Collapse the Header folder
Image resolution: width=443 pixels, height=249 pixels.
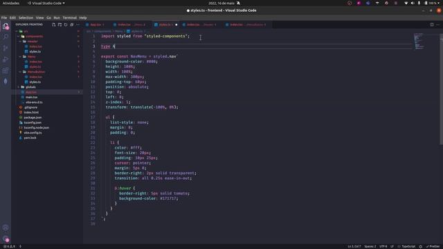point(33,41)
